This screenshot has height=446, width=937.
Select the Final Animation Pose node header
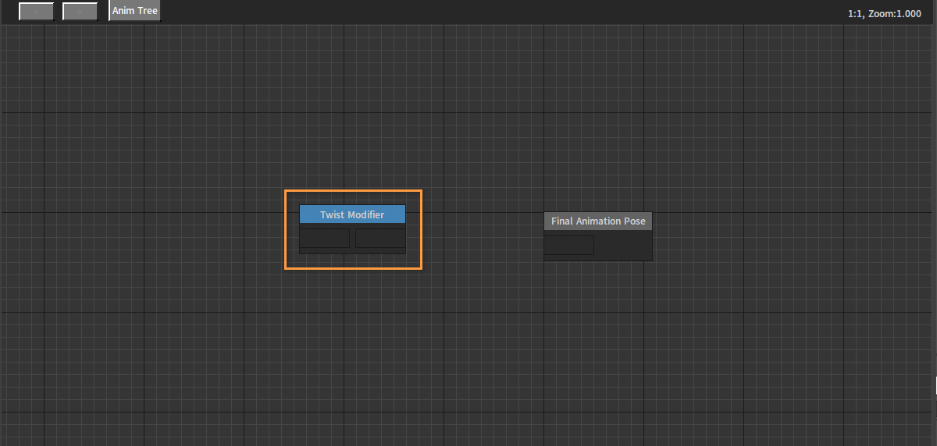598,221
